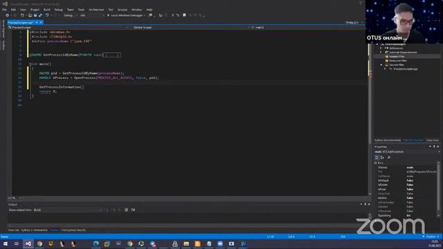443x249 pixels.
Task: Open the x86 platform dropdown
Action: click(x=92, y=15)
